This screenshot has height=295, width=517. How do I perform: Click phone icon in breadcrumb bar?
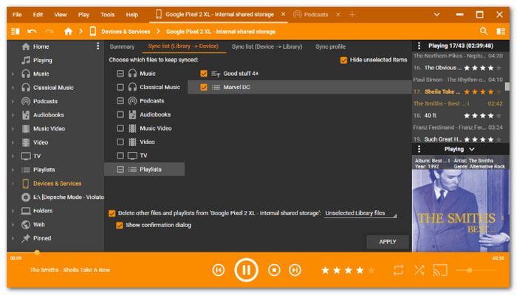(92, 32)
